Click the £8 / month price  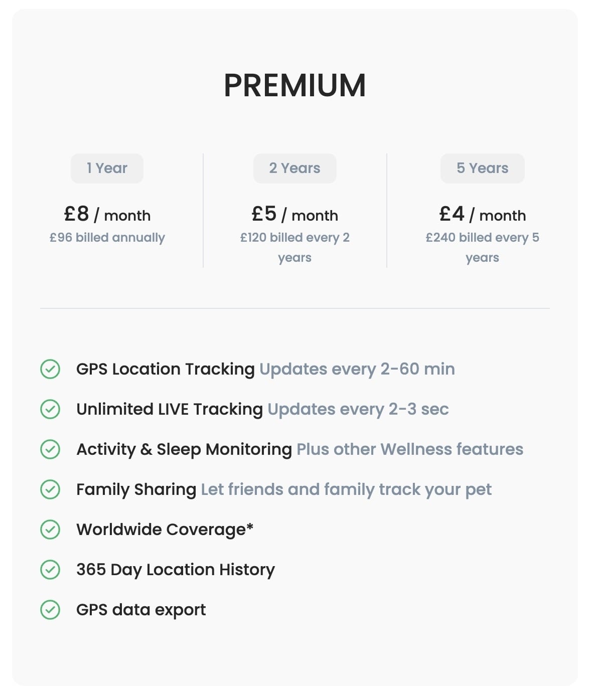(x=107, y=215)
